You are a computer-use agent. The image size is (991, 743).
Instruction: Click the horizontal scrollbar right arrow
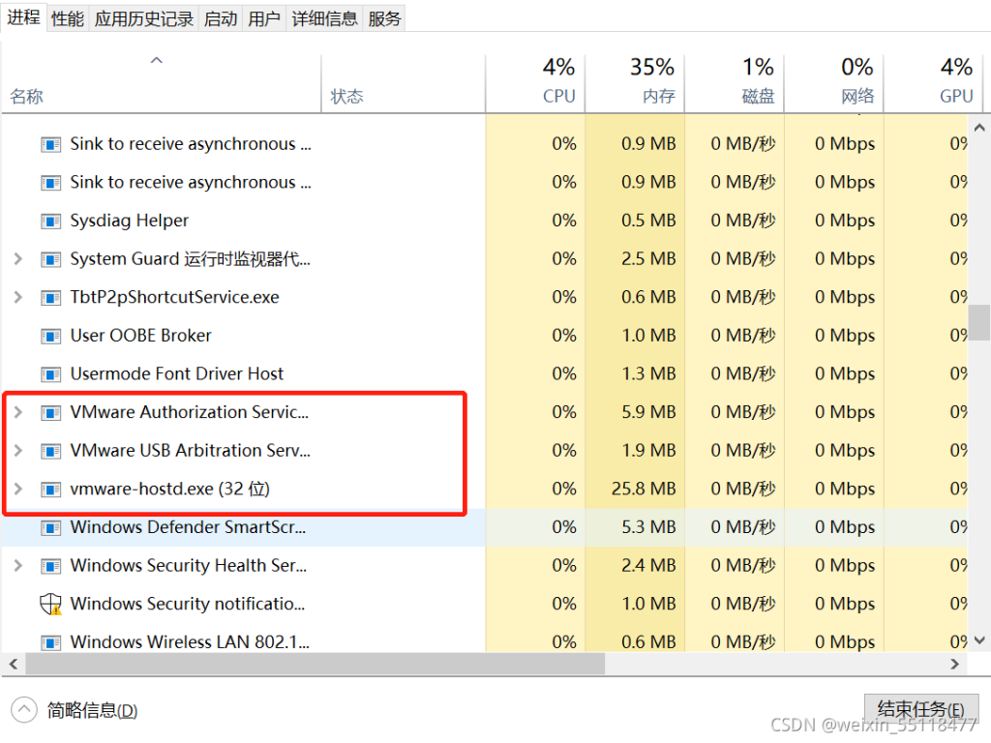click(x=955, y=664)
